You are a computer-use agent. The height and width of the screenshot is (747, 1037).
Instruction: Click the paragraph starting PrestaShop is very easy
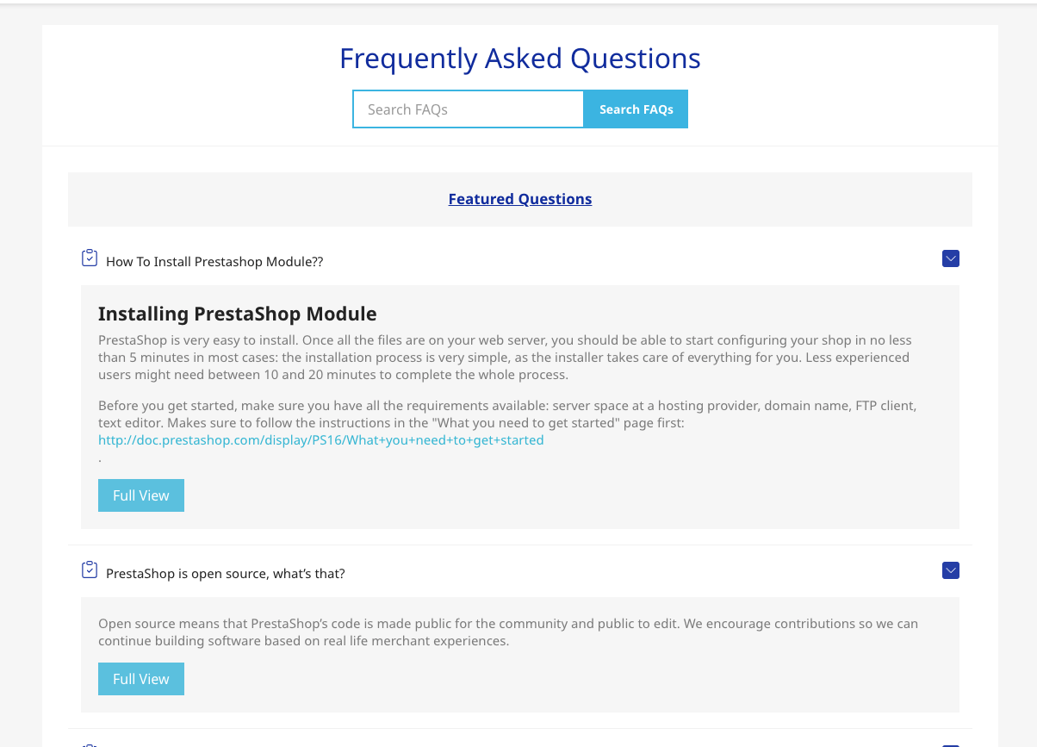point(505,358)
